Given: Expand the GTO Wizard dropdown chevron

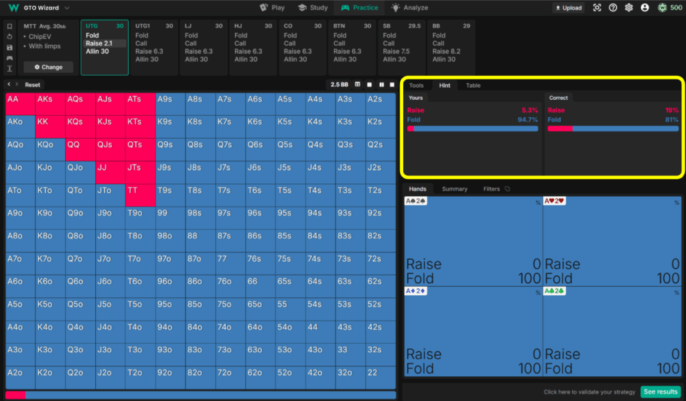Looking at the screenshot, I should pyautogui.click(x=66, y=8).
